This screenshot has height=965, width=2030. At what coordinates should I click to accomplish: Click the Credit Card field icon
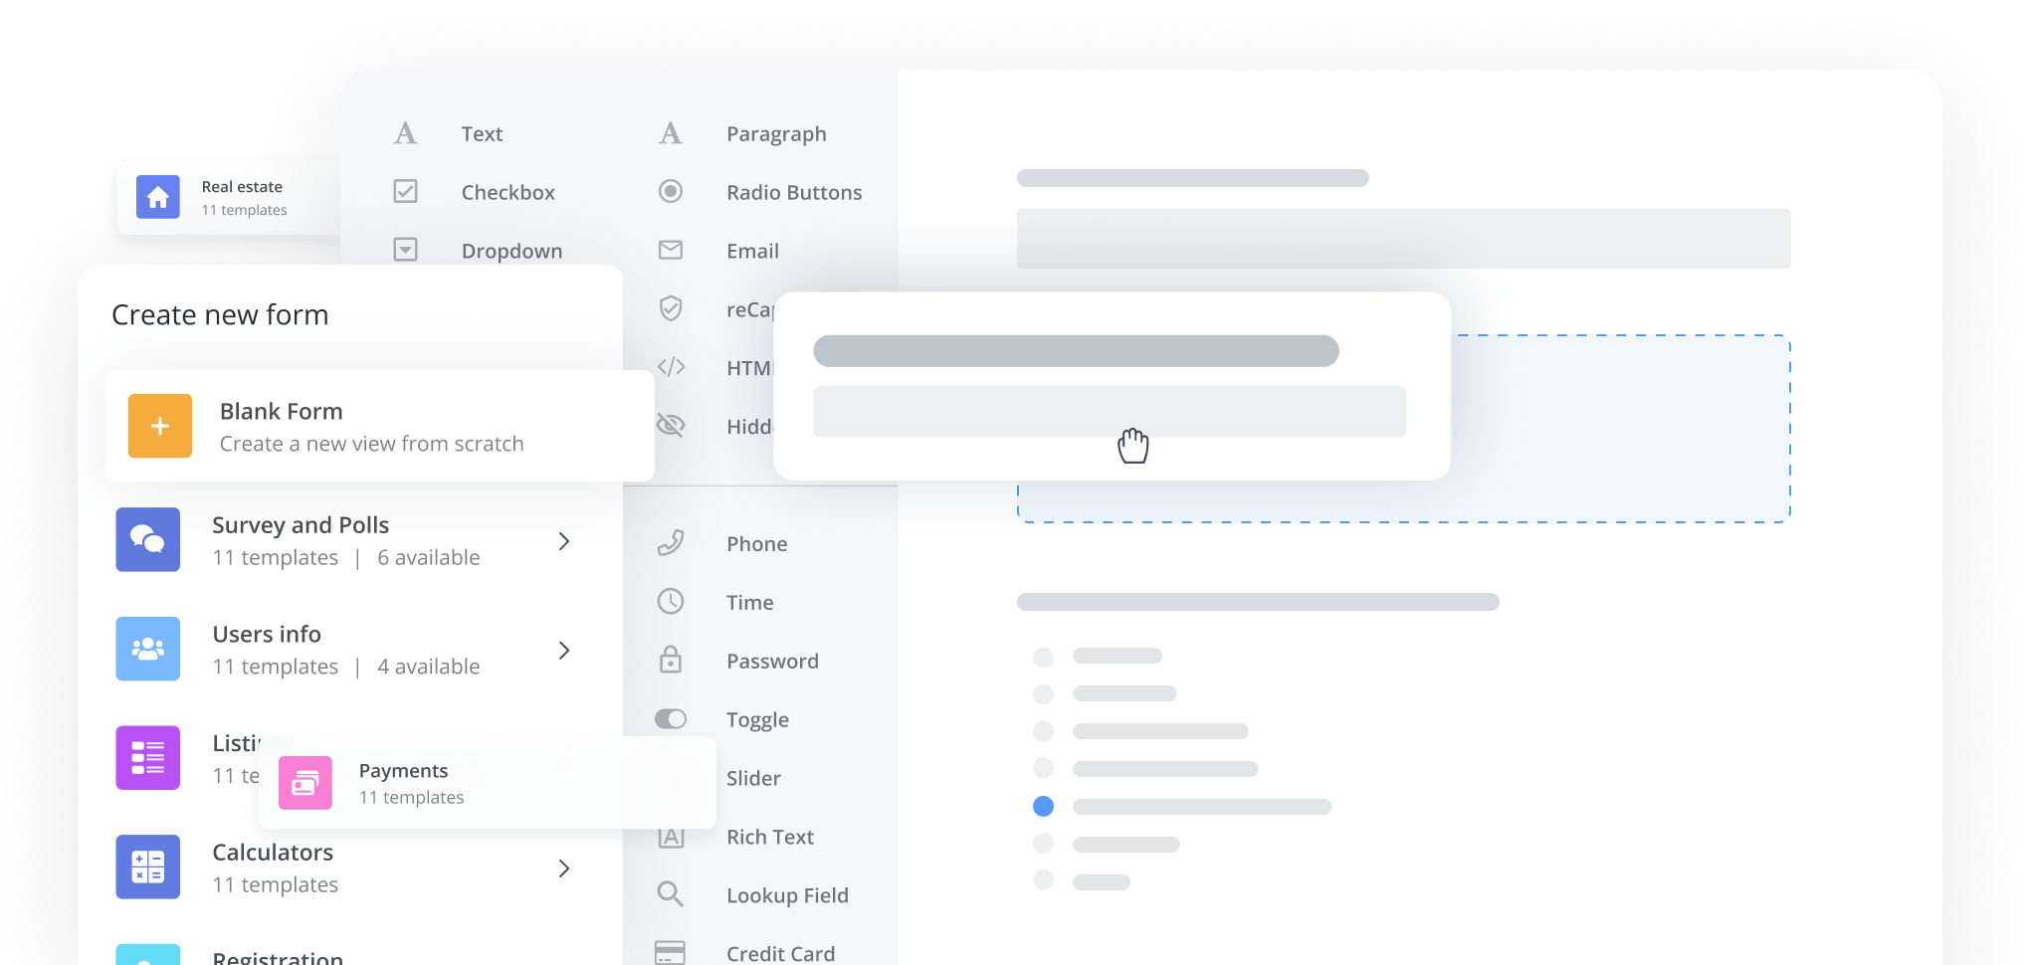click(x=672, y=951)
